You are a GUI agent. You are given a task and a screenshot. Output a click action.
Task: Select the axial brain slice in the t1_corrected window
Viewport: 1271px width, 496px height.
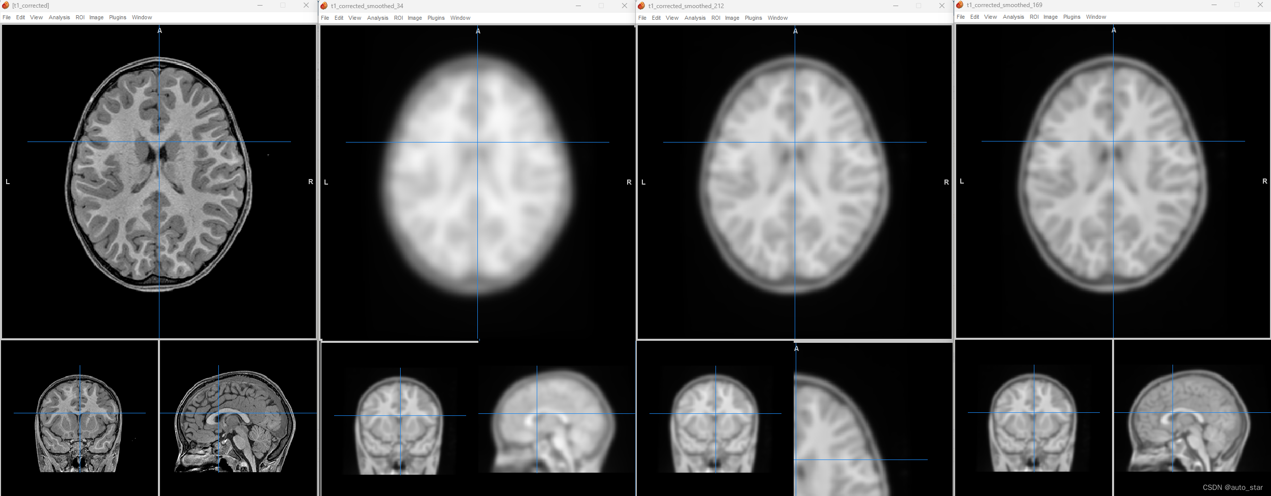click(x=159, y=181)
